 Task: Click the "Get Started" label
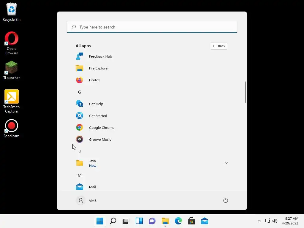[x=98, y=116]
